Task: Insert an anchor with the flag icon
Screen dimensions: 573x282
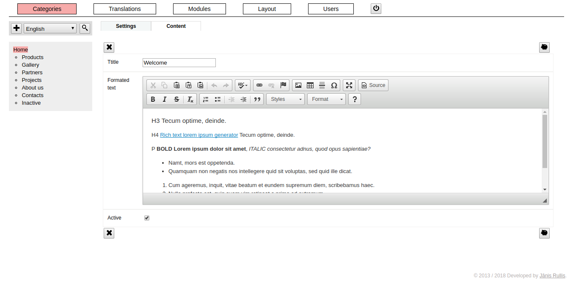Action: [283, 85]
